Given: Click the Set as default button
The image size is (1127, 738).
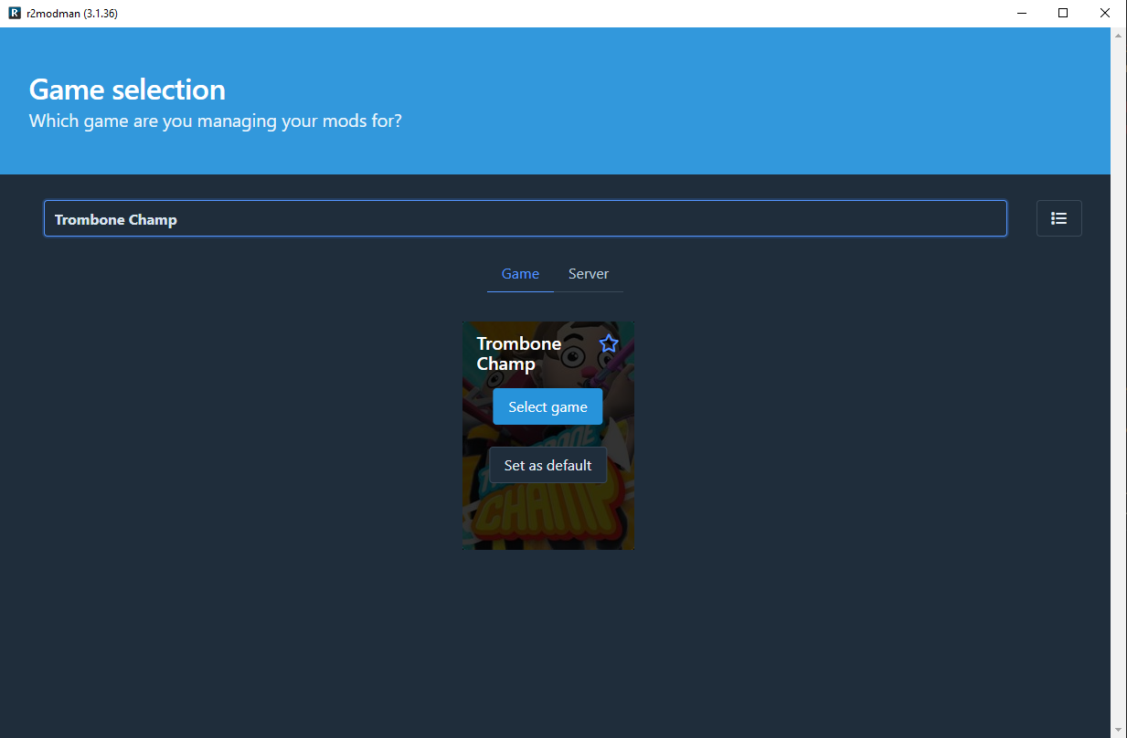Looking at the screenshot, I should pyautogui.click(x=548, y=465).
